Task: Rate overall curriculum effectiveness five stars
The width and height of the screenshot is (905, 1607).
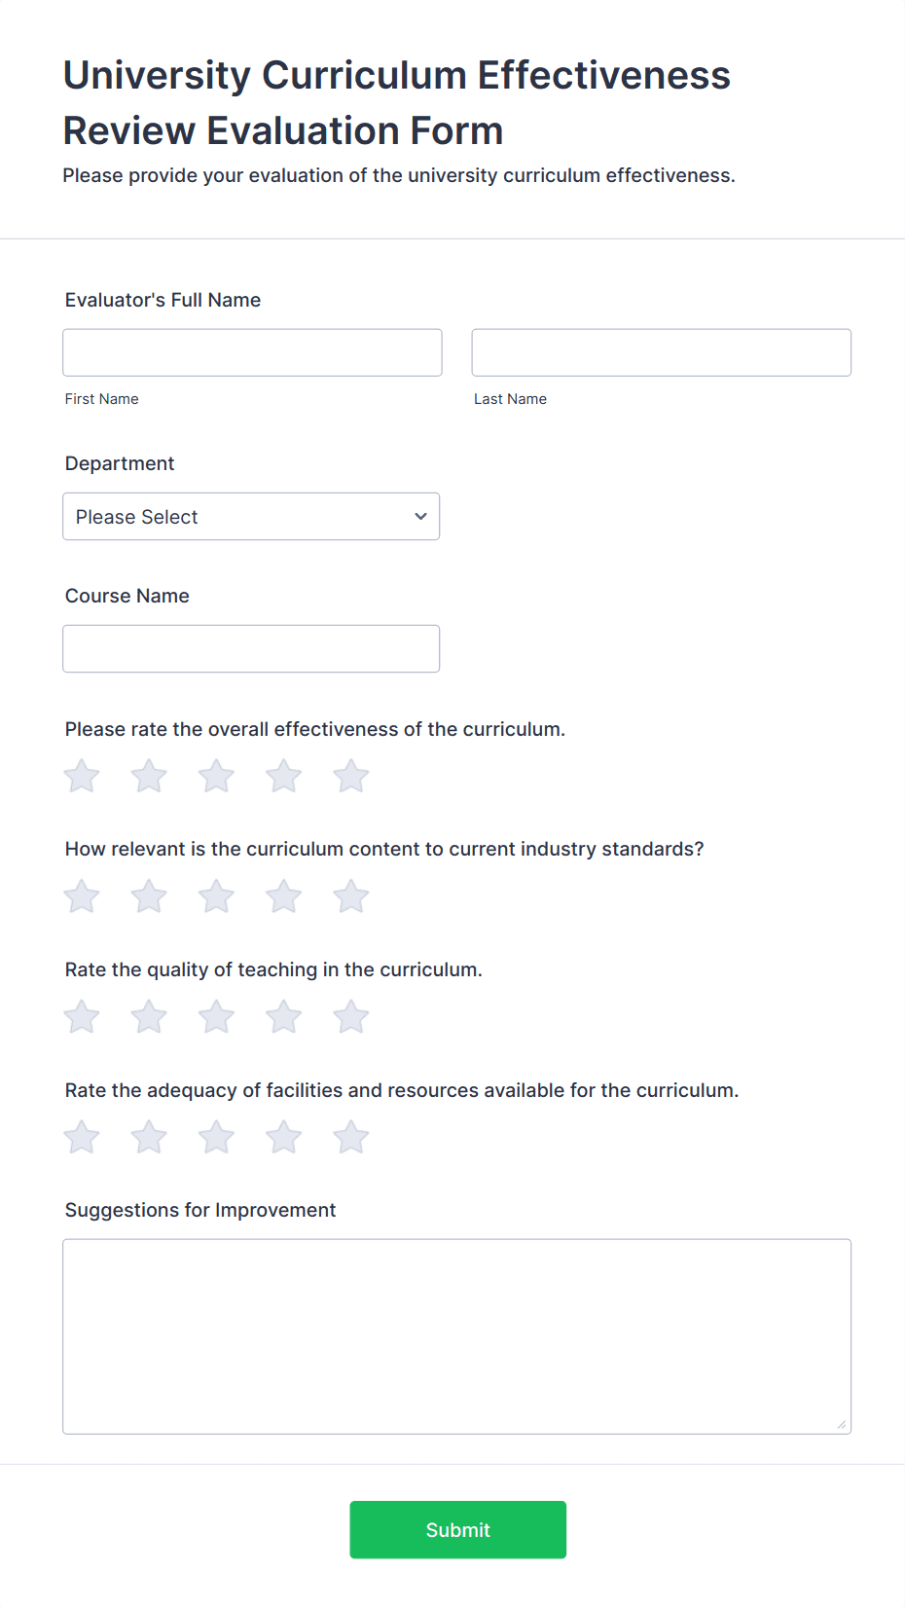Action: 350,776
